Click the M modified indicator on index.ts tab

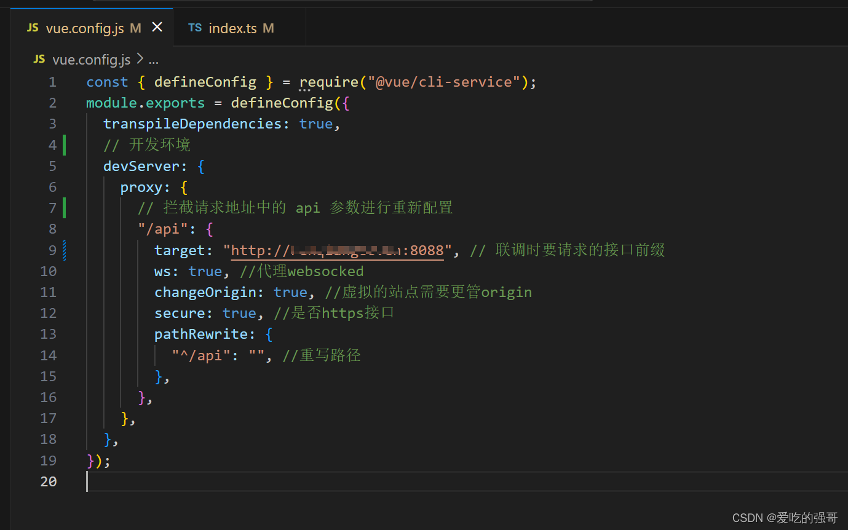coord(268,28)
